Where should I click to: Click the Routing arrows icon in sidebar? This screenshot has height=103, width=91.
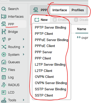click(4, 47)
